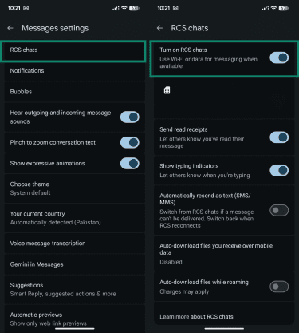Viewport: 299px width, 333px height.
Task: Go back from RCS chats screen
Action: (159, 28)
